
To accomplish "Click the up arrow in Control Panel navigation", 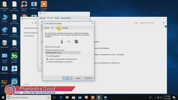I will coord(33,23).
